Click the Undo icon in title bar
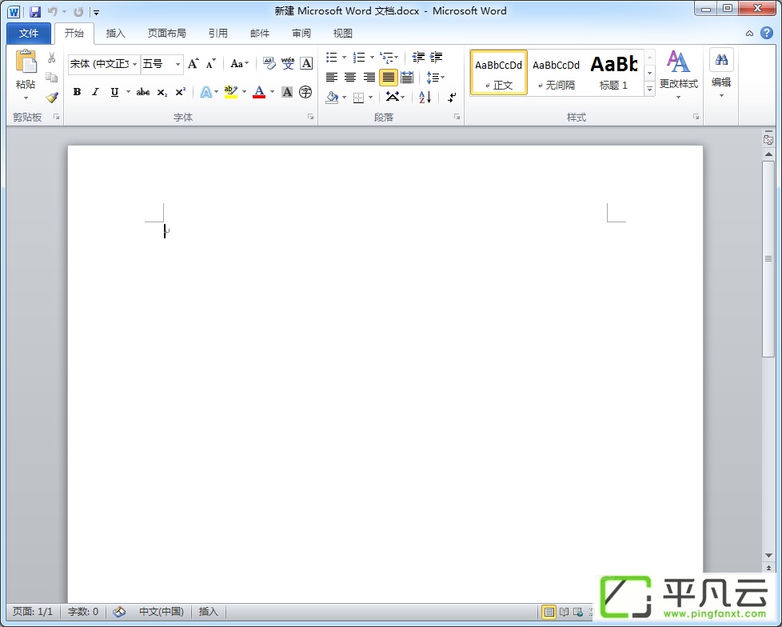The height and width of the screenshot is (627, 782). click(x=52, y=11)
